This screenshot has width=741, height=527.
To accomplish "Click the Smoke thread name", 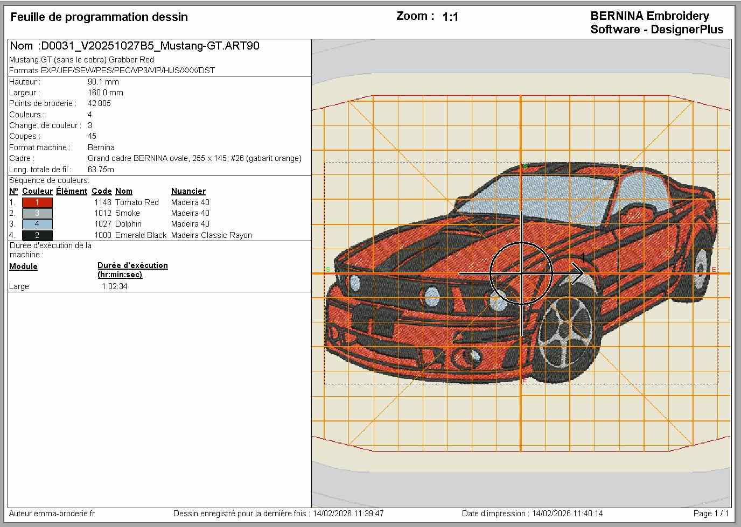I will [128, 213].
